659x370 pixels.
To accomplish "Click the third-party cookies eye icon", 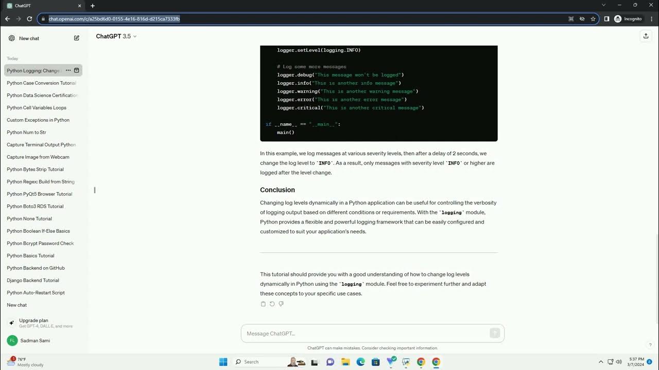I will [x=582, y=18].
